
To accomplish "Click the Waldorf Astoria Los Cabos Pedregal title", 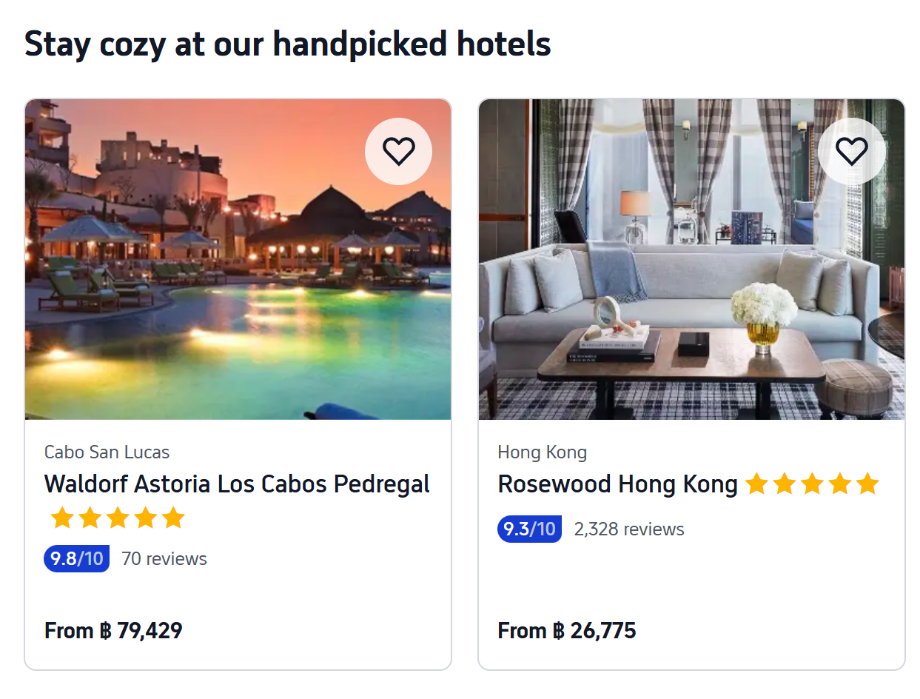I will coord(237,484).
